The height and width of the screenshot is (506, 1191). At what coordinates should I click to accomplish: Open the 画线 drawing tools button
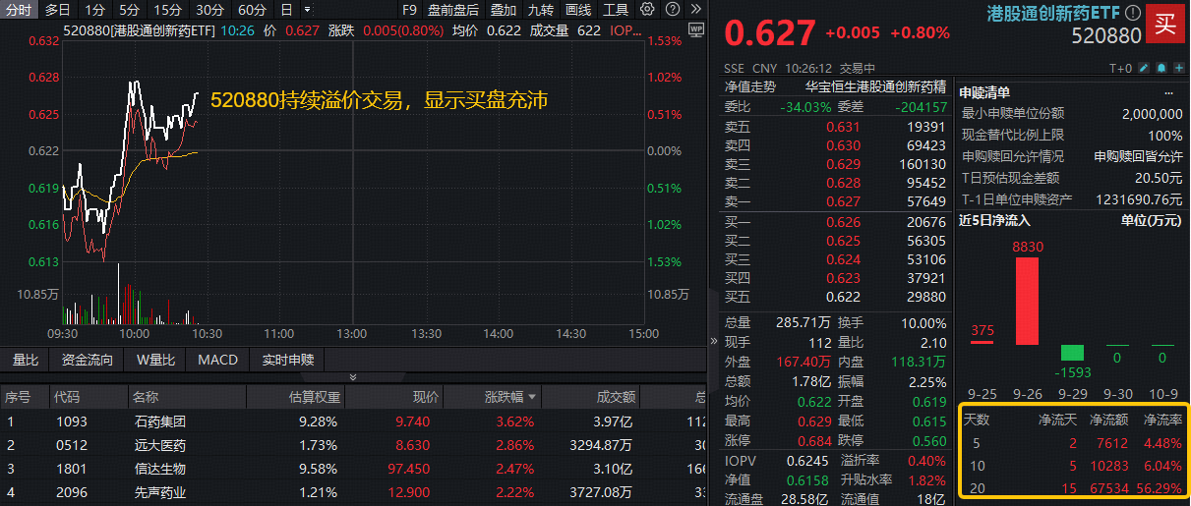click(578, 10)
